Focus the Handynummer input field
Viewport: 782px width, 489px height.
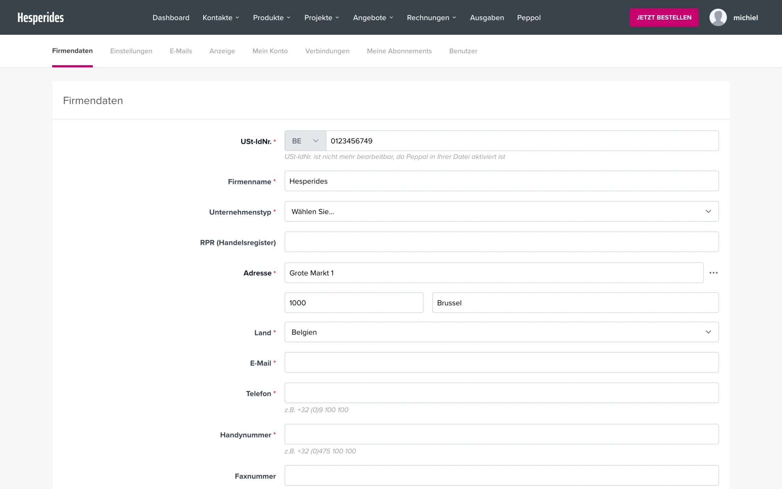501,434
